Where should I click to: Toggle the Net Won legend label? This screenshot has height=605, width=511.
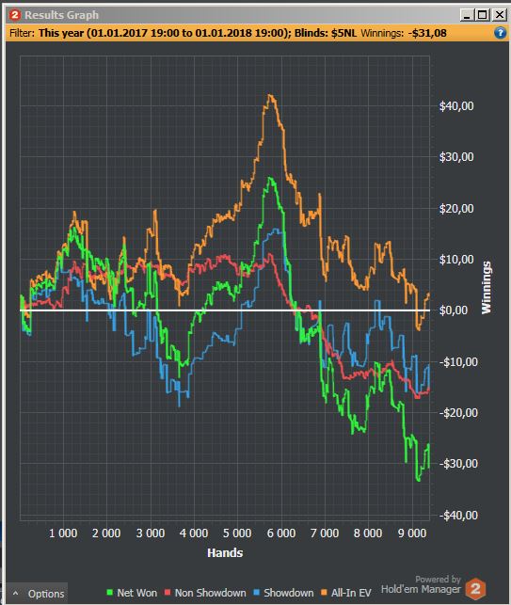click(x=137, y=593)
